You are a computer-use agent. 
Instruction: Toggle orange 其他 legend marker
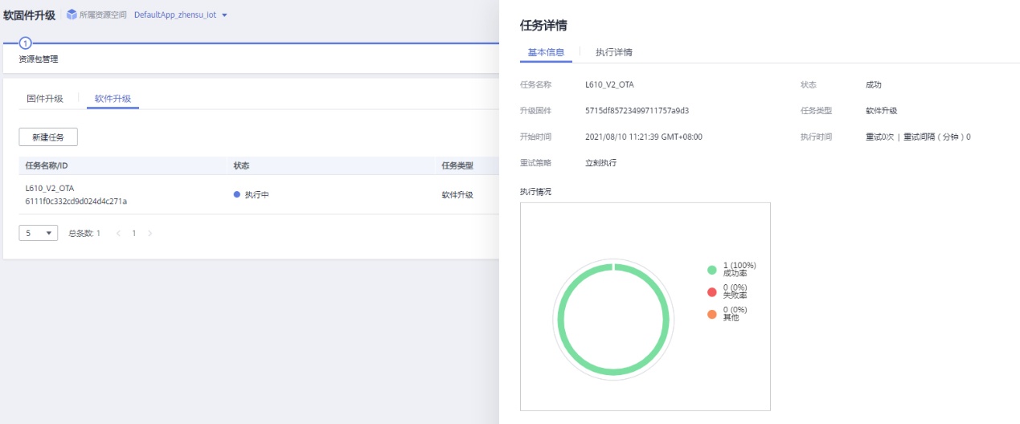point(711,313)
